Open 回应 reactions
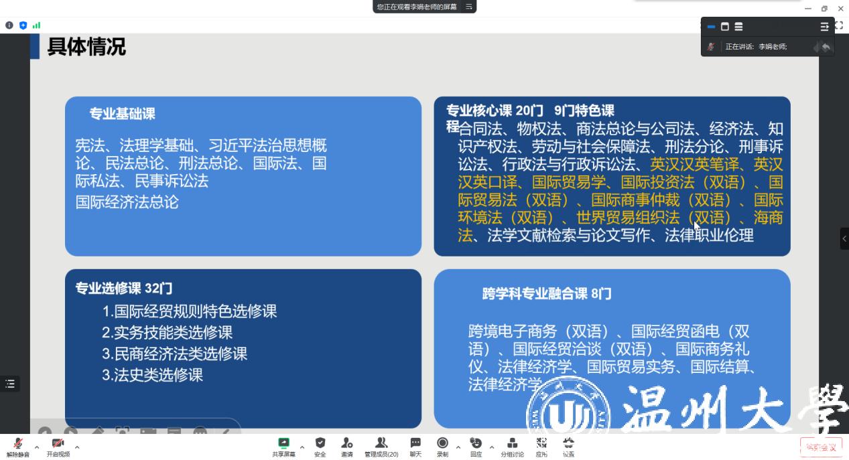Viewport: 849px width, 460px height. click(476, 446)
